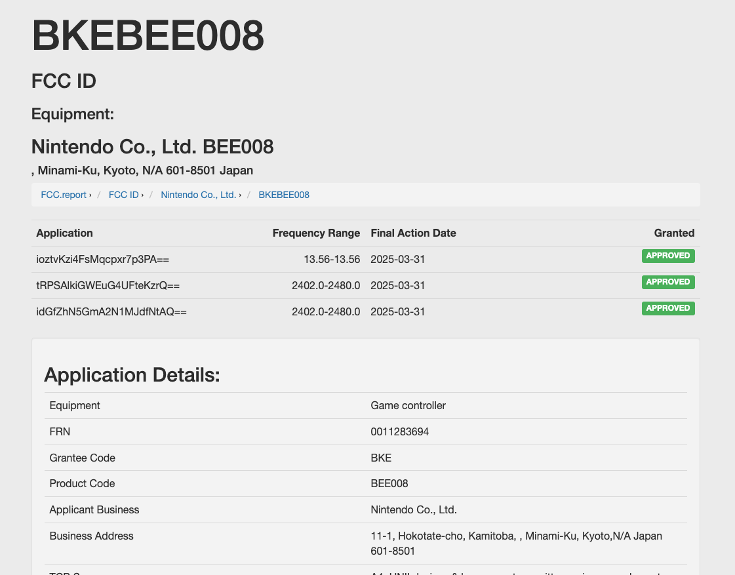735x575 pixels.
Task: Click the Game controller equipment value
Action: tap(408, 405)
